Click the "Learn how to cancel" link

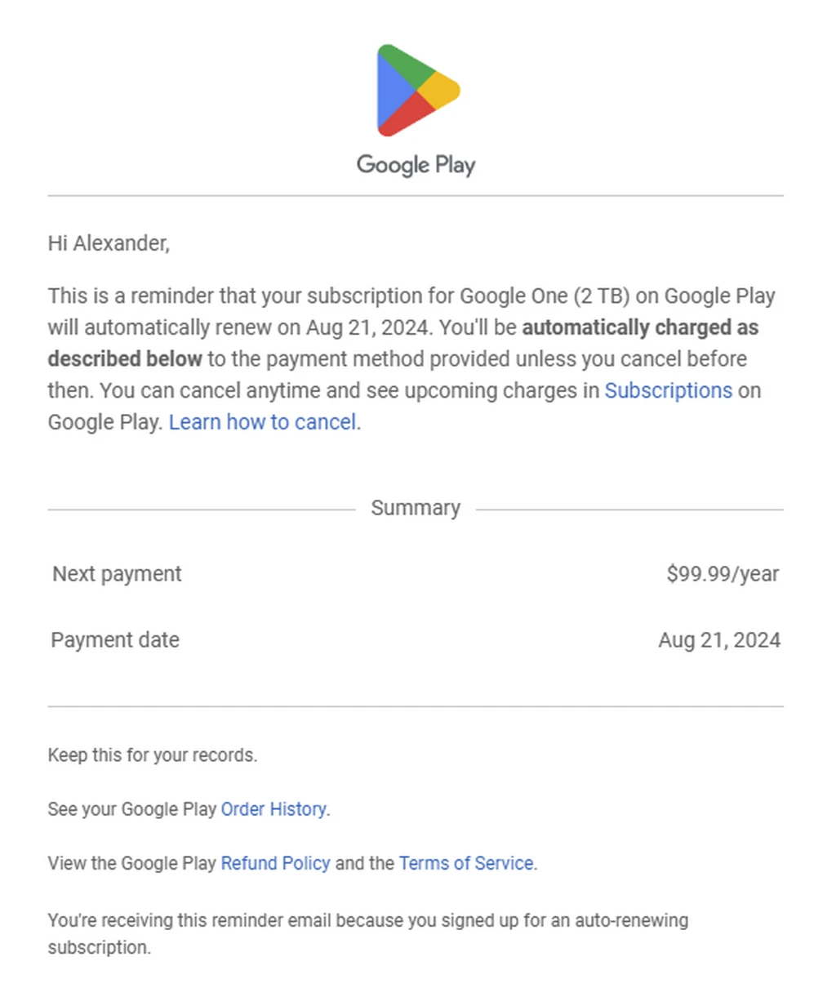click(x=262, y=422)
